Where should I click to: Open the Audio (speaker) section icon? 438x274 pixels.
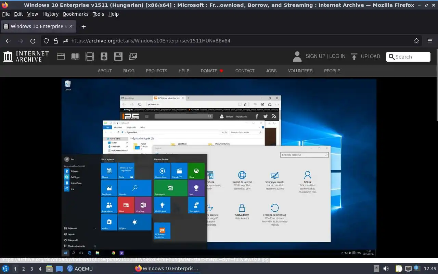(x=104, y=57)
